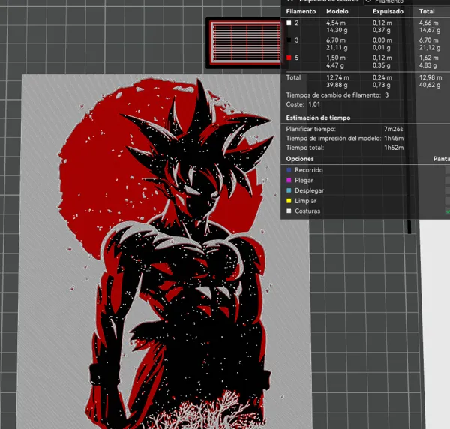The image size is (450, 429).
Task: Click the '7m26s' Planificar tiempo value
Action: (394, 129)
